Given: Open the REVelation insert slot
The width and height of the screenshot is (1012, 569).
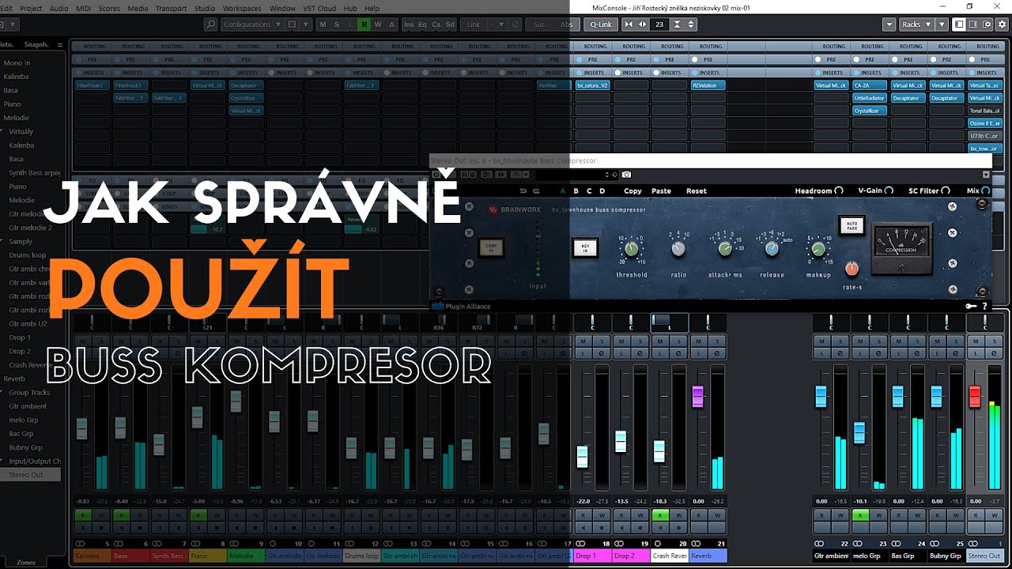Looking at the screenshot, I should [x=708, y=85].
